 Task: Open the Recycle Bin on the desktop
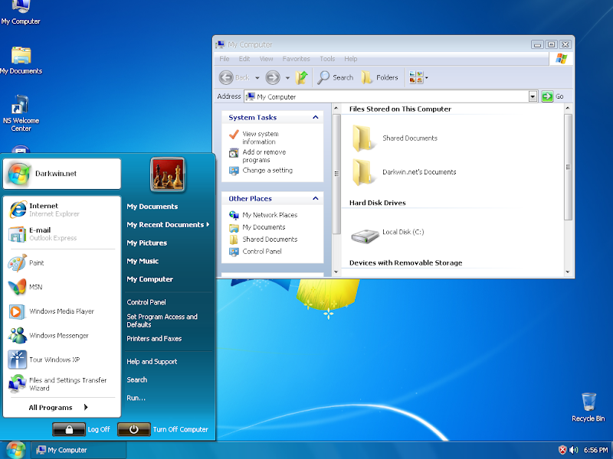click(x=588, y=402)
